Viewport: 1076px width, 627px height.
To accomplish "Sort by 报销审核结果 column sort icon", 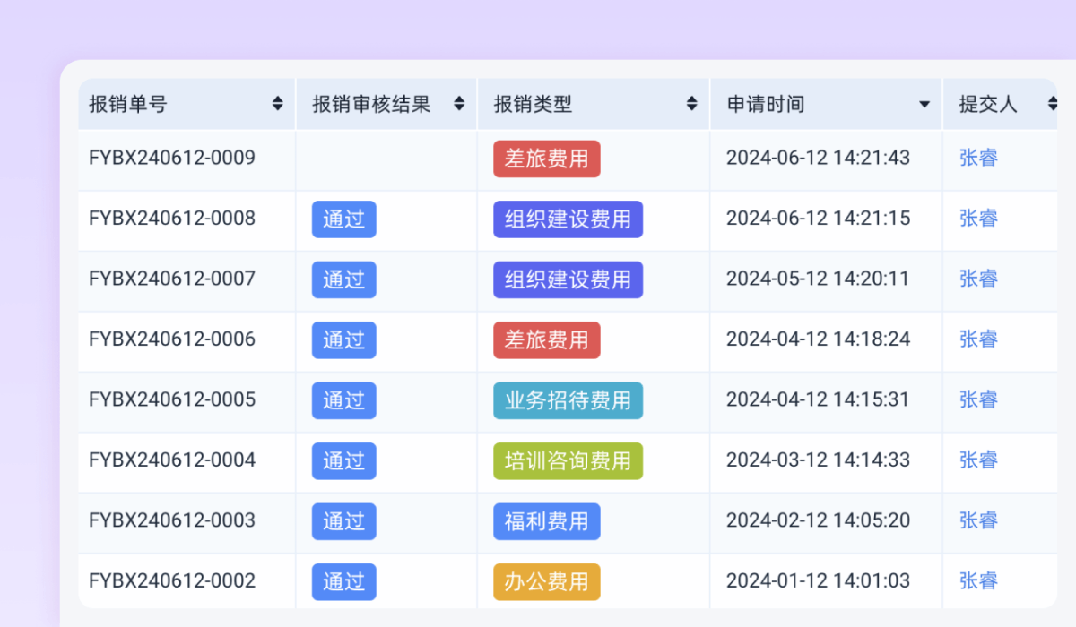I will point(459,104).
